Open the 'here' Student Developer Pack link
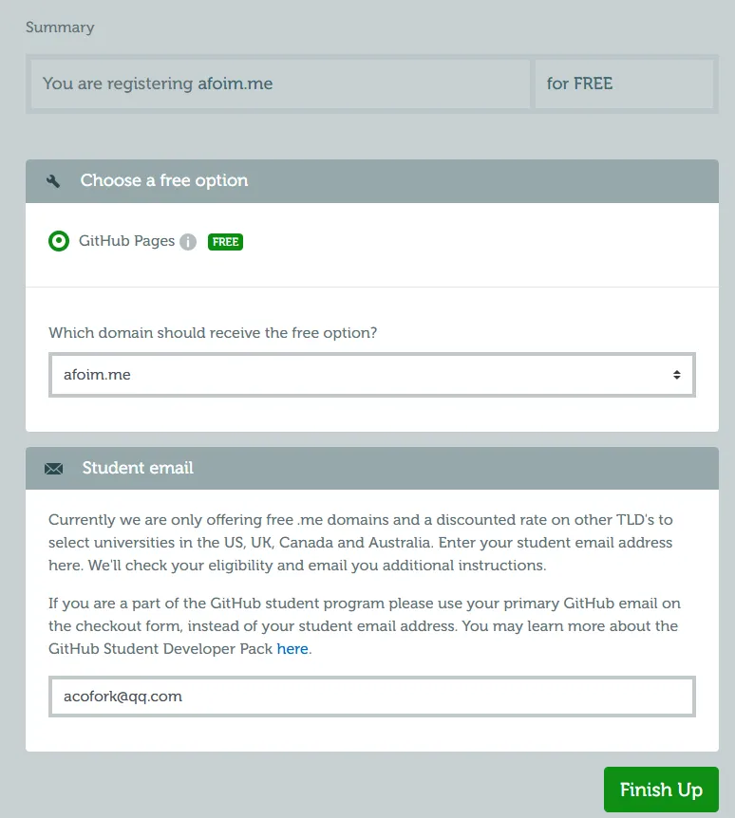This screenshot has width=735, height=818. coord(292,649)
